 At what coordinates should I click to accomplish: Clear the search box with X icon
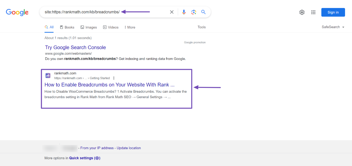tap(172, 12)
